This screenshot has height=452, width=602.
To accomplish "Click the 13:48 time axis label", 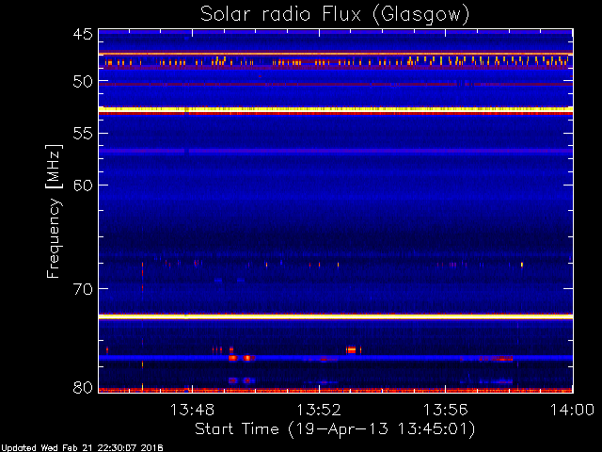I will [192, 410].
